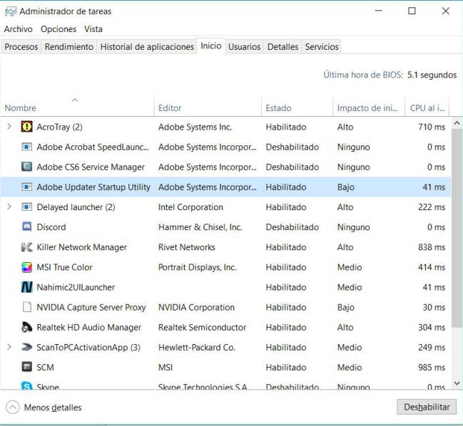
Task: Click the Realtek Semiconductor editor cell
Action: pos(202,327)
